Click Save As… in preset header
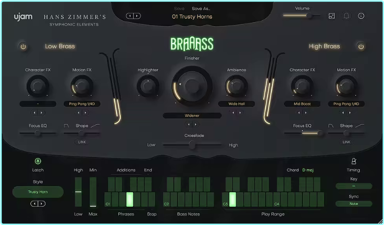 [x=201, y=9]
